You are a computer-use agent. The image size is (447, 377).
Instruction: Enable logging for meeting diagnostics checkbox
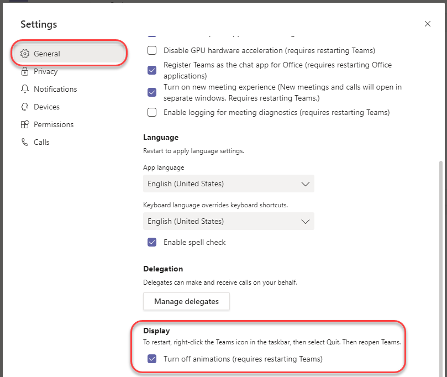tap(152, 112)
